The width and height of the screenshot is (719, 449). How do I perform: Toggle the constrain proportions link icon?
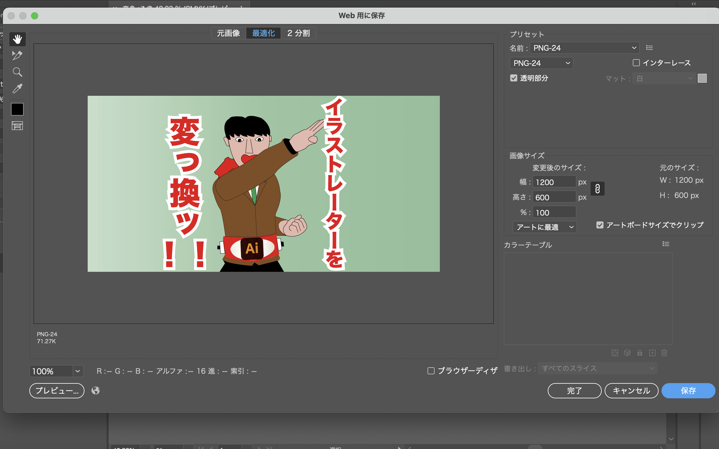click(x=597, y=189)
